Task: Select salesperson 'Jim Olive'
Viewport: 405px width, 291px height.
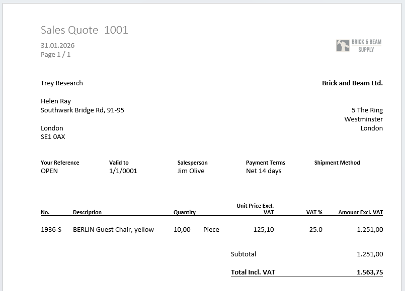Action: click(191, 171)
